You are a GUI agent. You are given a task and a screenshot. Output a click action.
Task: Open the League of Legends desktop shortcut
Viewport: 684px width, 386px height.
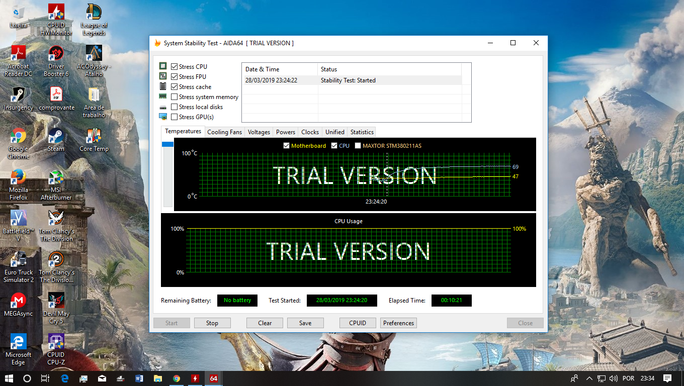click(94, 20)
